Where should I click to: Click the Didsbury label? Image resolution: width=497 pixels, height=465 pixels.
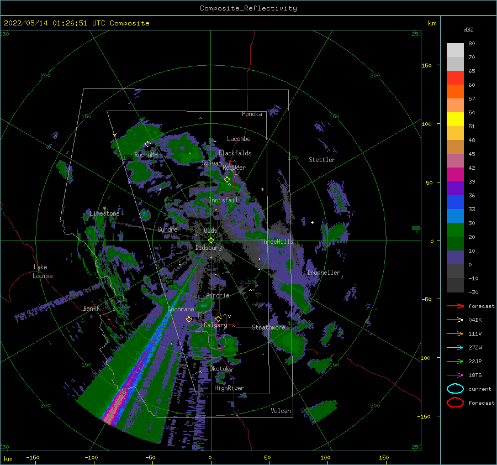pos(208,248)
